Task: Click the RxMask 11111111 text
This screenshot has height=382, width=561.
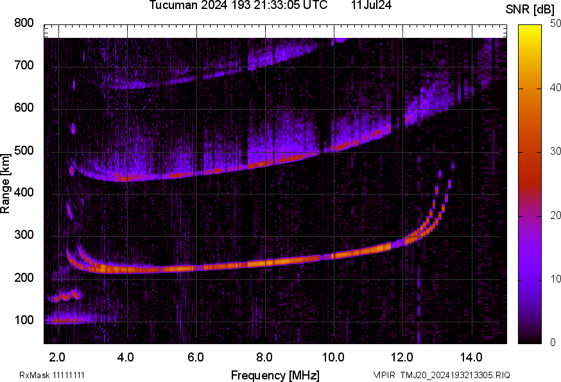Action: pyautogui.click(x=52, y=375)
